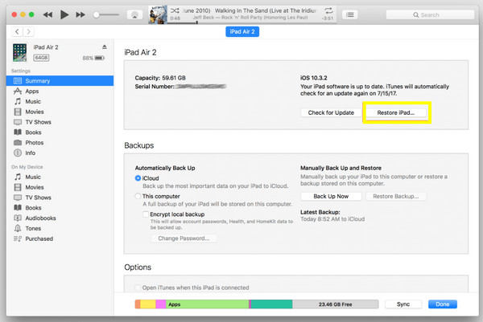The image size is (483, 322).
Task: Select the iPad Air 2 device tab
Action: click(x=242, y=31)
